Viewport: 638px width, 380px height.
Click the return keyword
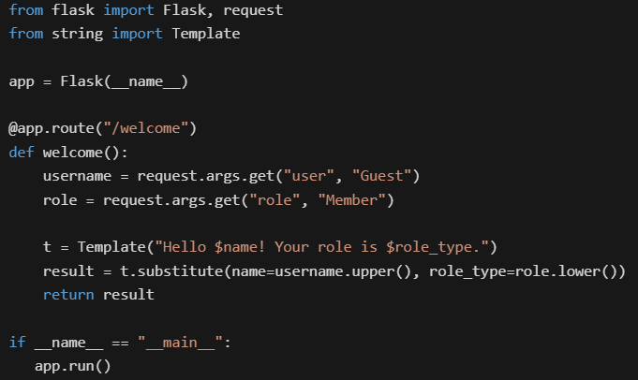[x=68, y=295]
